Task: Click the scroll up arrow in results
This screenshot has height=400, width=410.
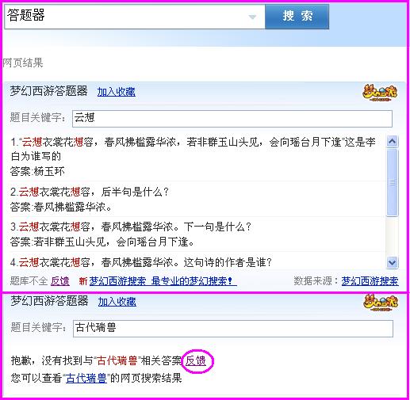Action: click(393, 142)
